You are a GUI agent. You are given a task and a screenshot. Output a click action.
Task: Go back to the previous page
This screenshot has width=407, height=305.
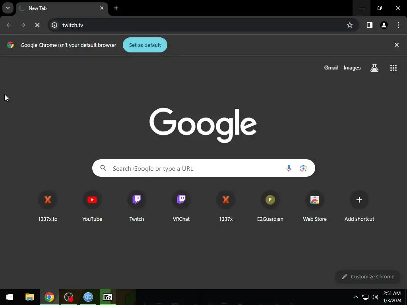pos(9,25)
